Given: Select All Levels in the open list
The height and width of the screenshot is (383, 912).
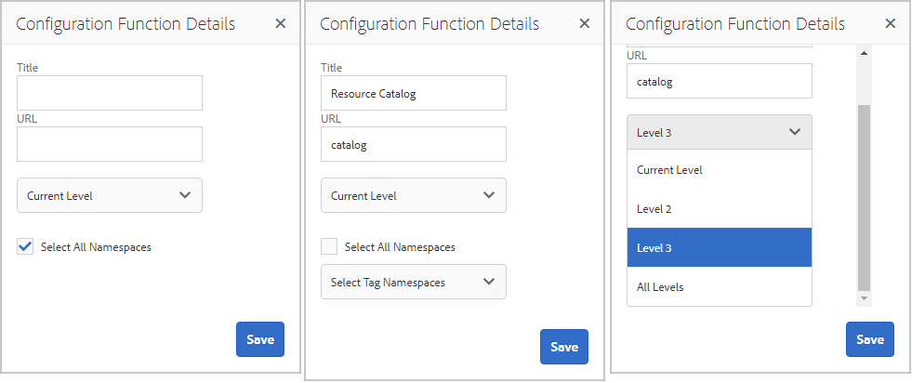Looking at the screenshot, I should pyautogui.click(x=720, y=286).
